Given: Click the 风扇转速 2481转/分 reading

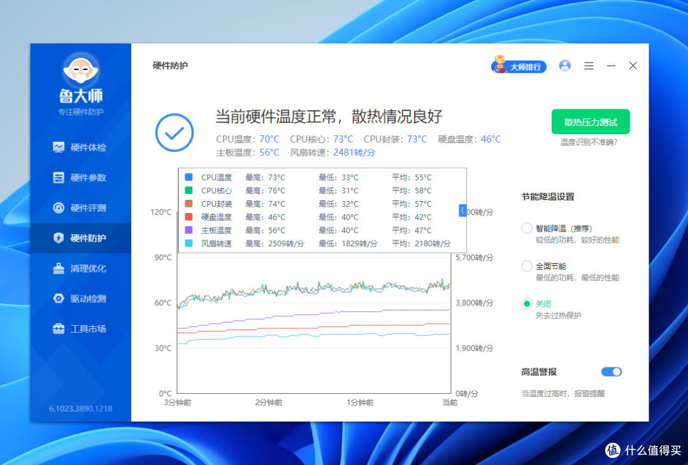Looking at the screenshot, I should pos(333,153).
